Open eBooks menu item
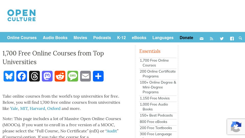245x138 pixels. pyautogui.click(x=139, y=38)
